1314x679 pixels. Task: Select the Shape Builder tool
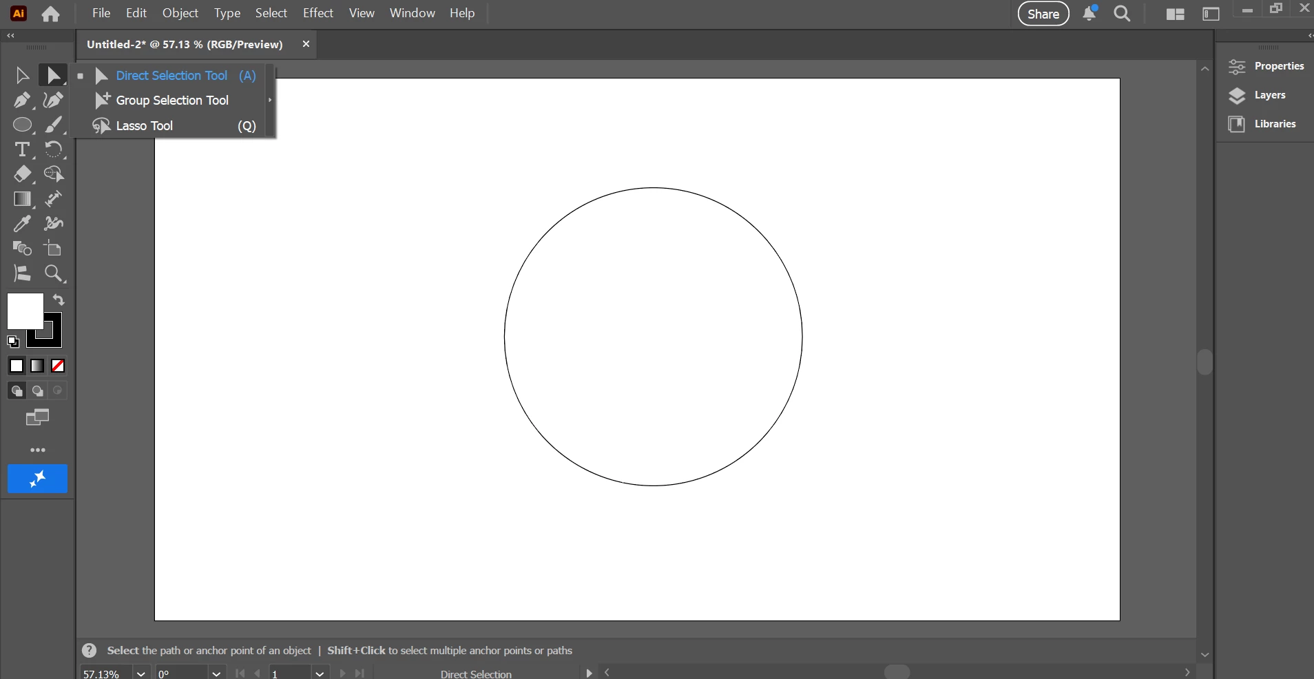[53, 174]
